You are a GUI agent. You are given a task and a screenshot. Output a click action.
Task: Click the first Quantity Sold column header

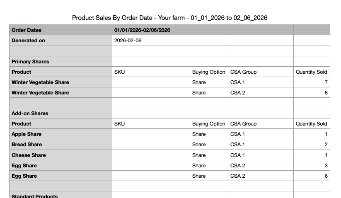click(311, 72)
